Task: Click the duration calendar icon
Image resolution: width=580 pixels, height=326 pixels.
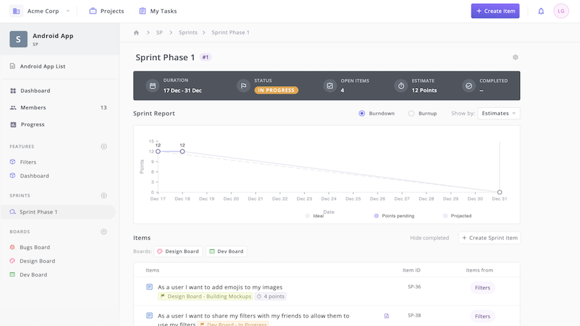Action: 152,86
